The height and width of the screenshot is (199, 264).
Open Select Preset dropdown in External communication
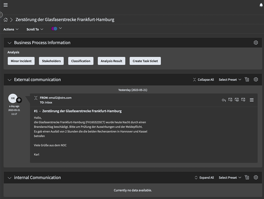230,80
